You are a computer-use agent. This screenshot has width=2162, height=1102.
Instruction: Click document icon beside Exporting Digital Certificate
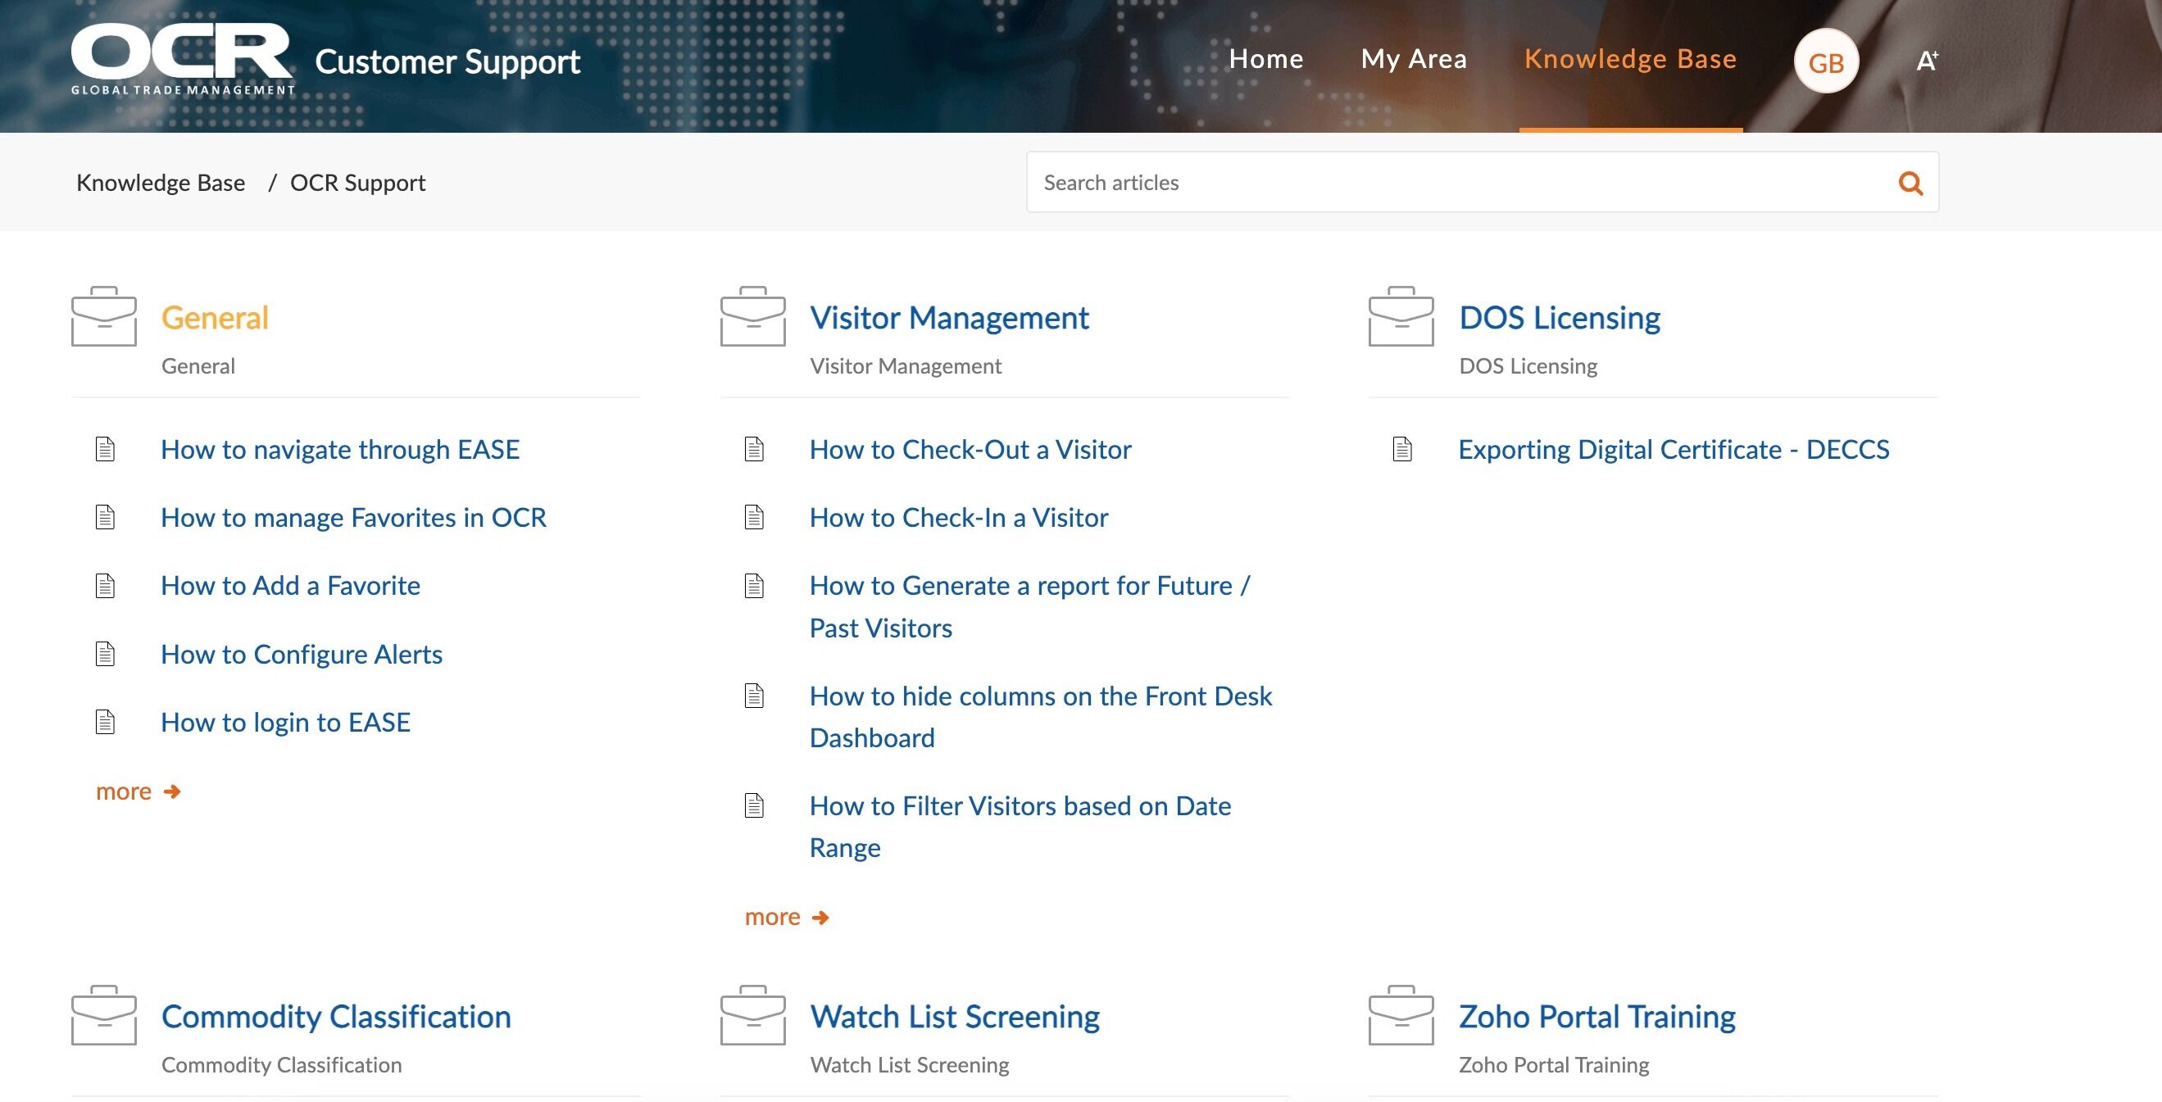coord(1402,449)
